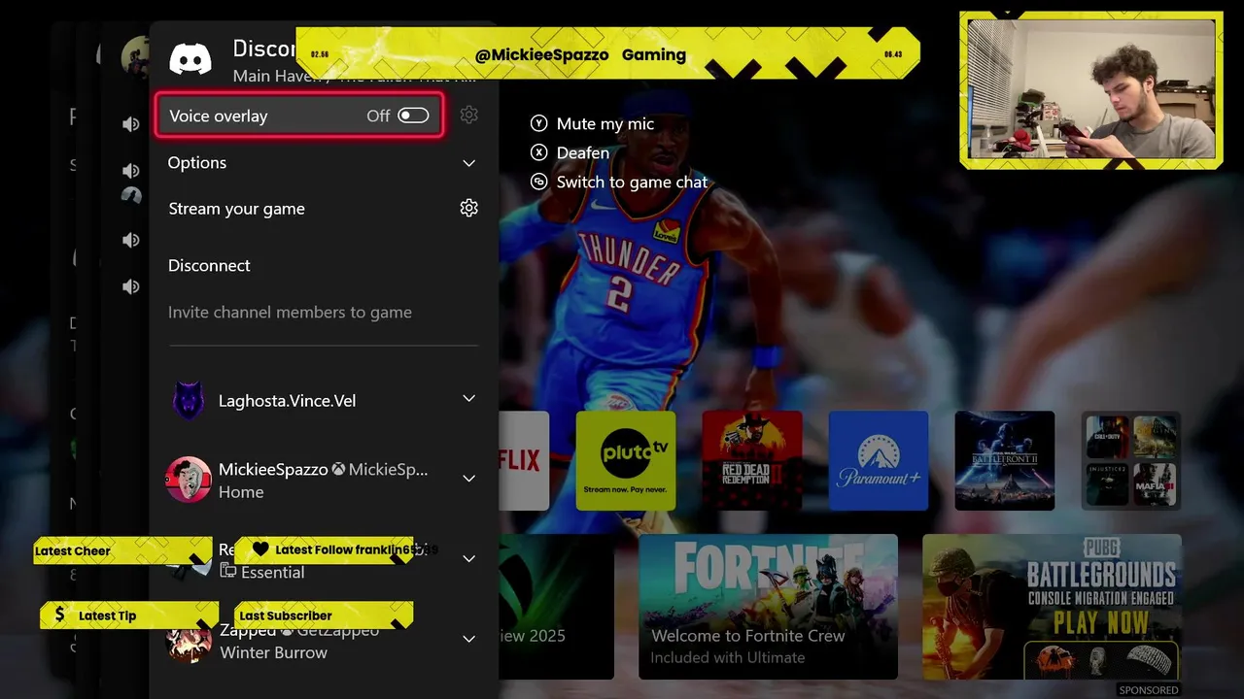This screenshot has width=1244, height=699.
Task: Expand Zapped Winter Burrow member chevron
Action: coord(468,639)
